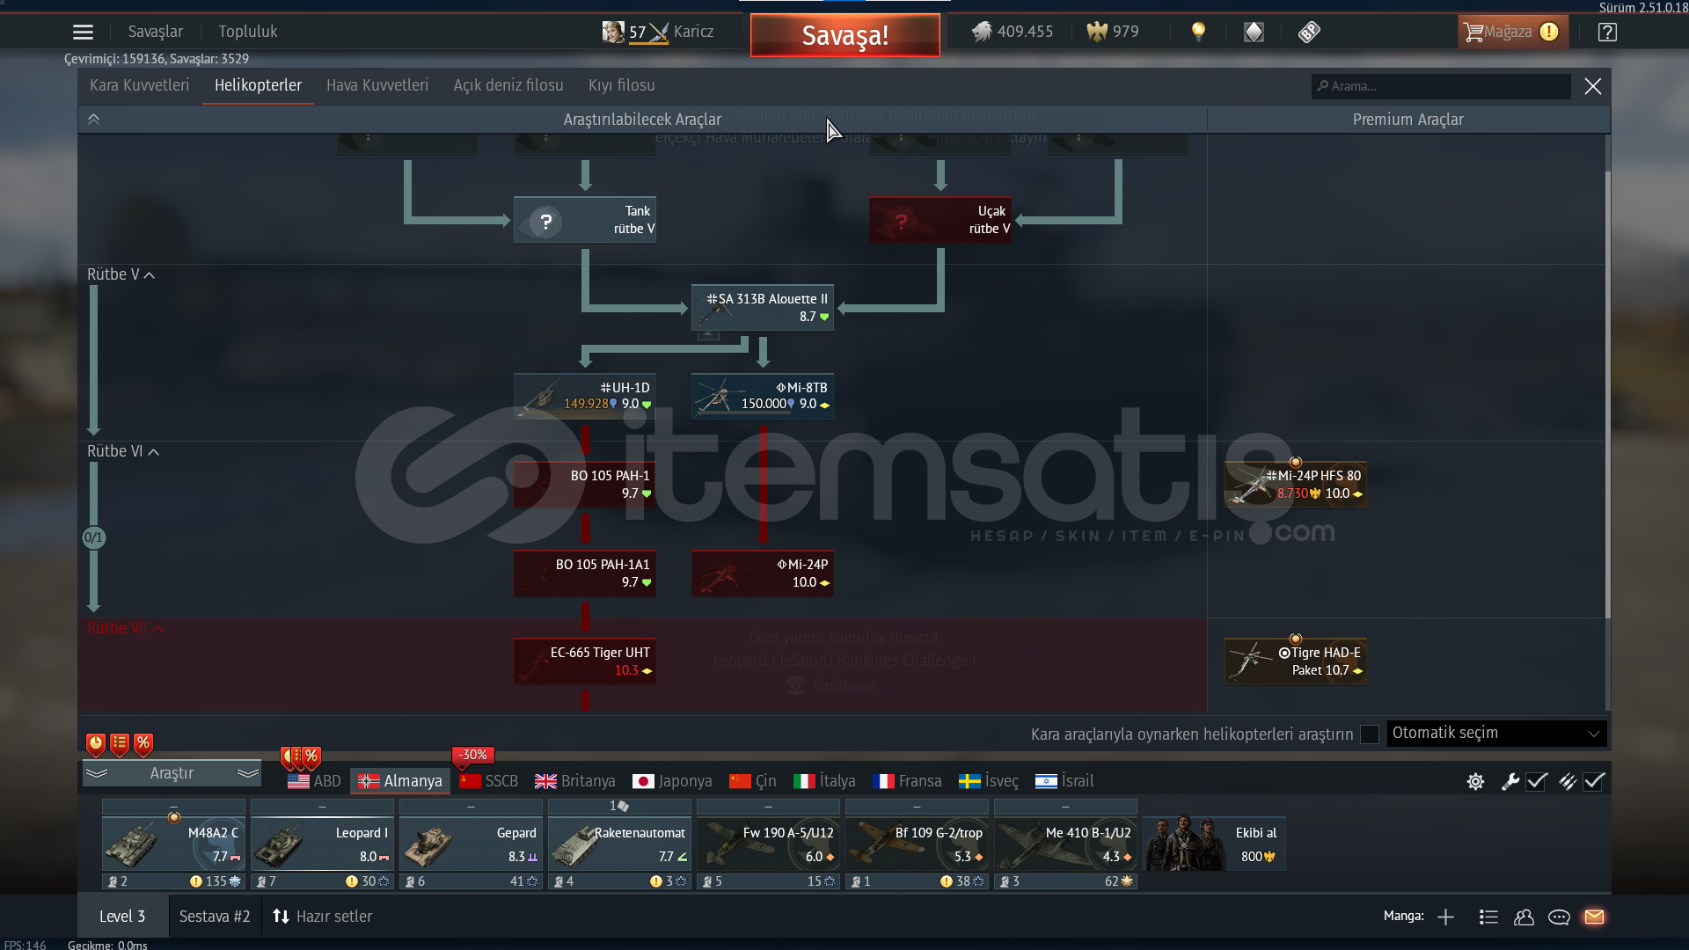The width and height of the screenshot is (1689, 950).
Task: Toggle auto-ammo refill checkbox beside bullets
Action: coord(1594,781)
